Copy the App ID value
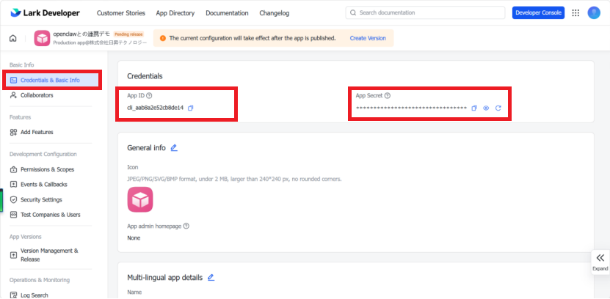The image size is (610, 299). click(x=191, y=108)
